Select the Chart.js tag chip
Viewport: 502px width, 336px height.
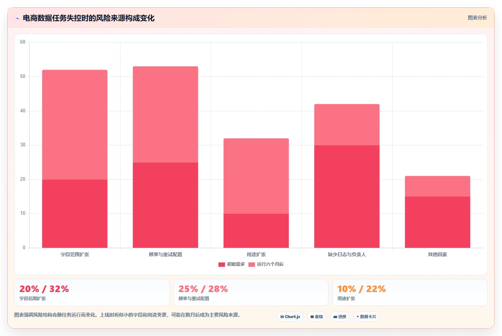point(290,317)
